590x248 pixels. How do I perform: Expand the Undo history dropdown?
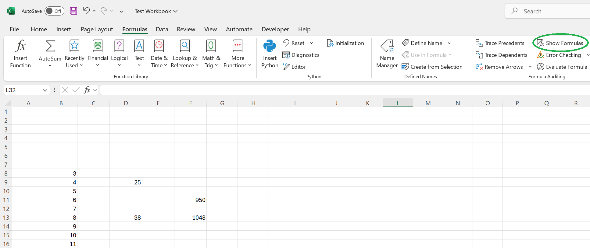[x=94, y=11]
